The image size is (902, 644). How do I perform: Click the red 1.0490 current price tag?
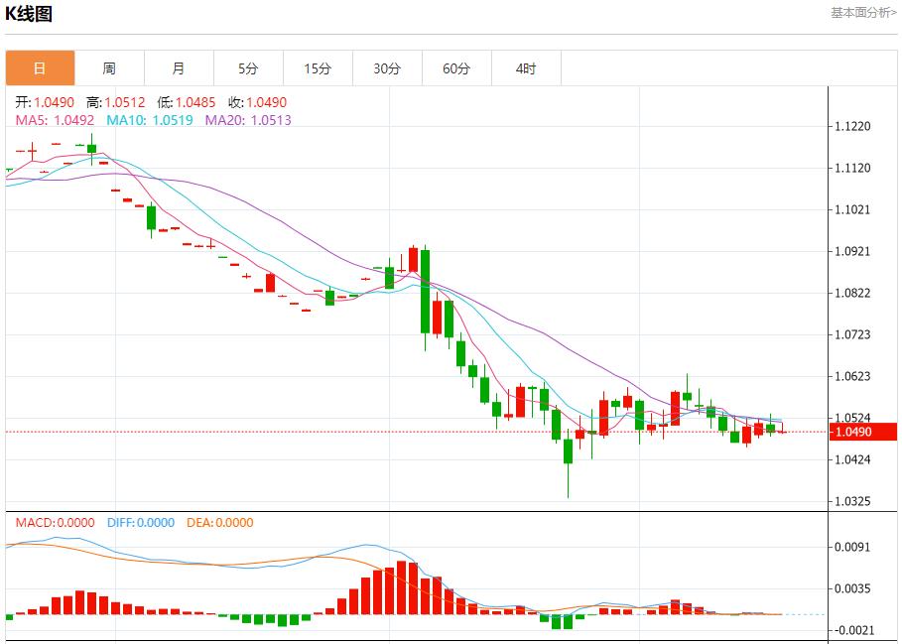862,432
